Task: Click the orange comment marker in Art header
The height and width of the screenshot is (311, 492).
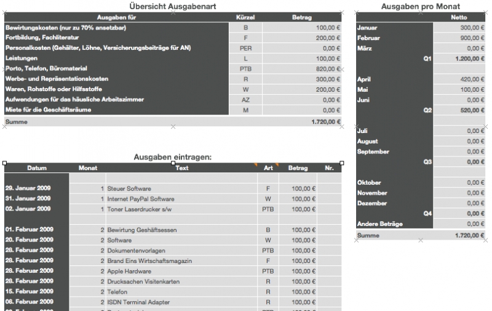Action: [x=277, y=165]
